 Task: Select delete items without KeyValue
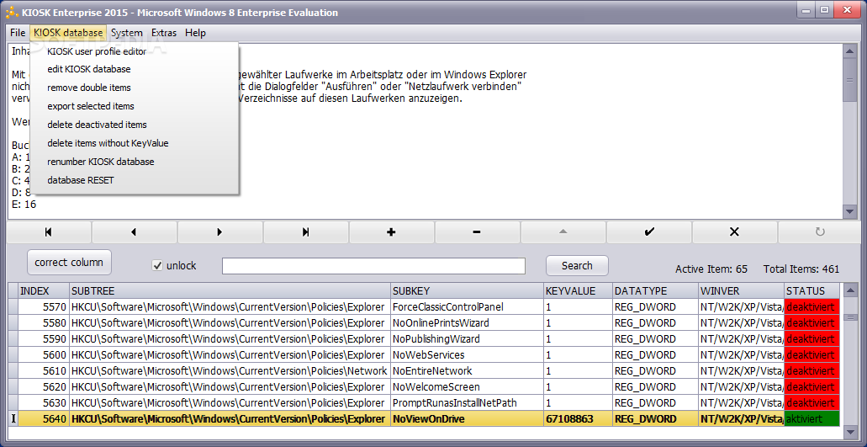[x=135, y=143]
